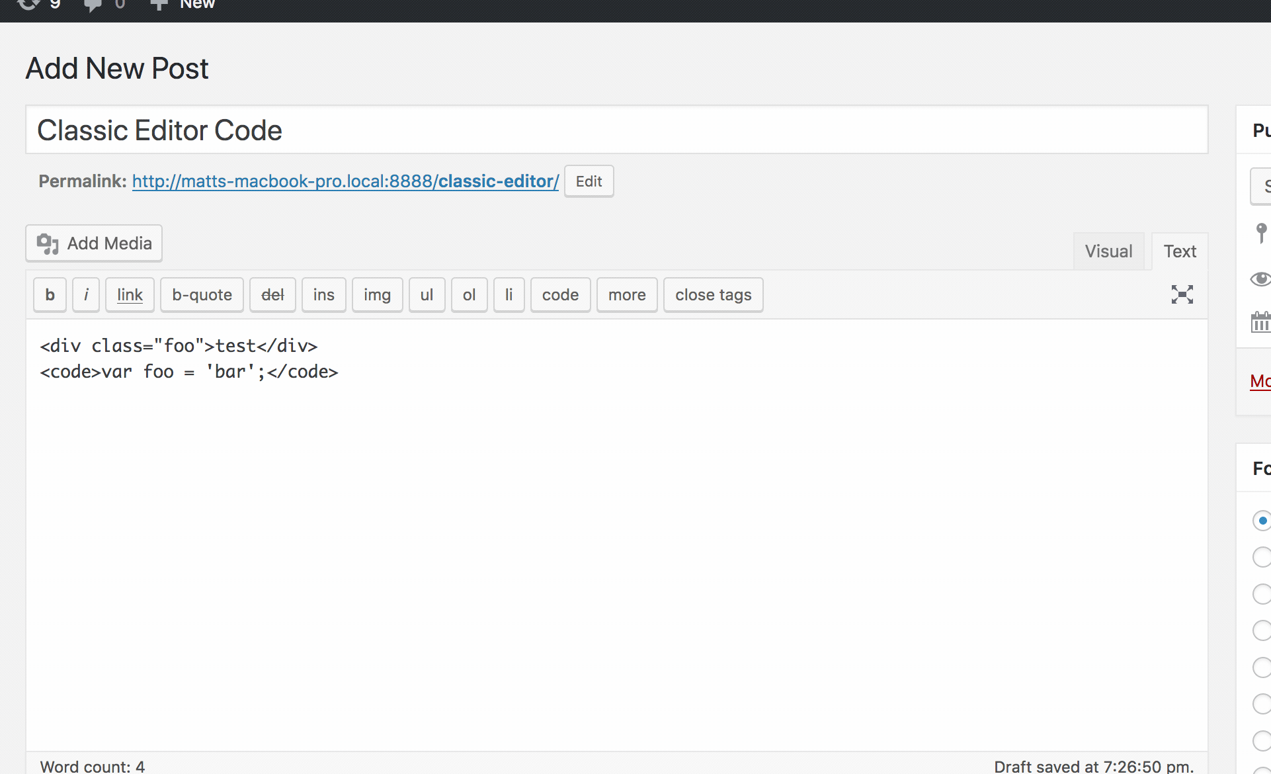Collapse the Publish panel

[x=1260, y=130]
